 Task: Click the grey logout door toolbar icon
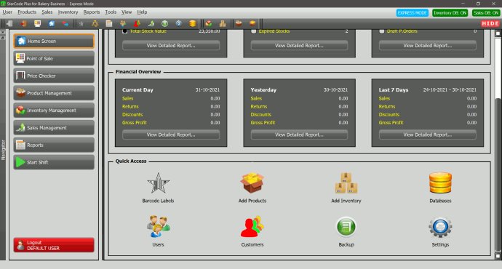click(x=9, y=24)
